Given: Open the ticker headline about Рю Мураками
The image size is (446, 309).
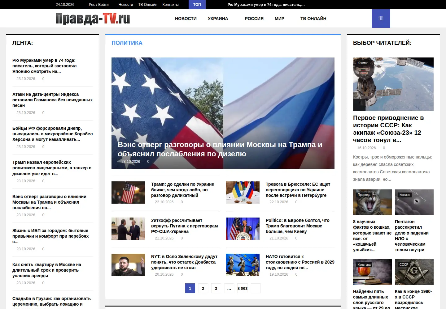Looking at the screenshot, I should point(266,5).
